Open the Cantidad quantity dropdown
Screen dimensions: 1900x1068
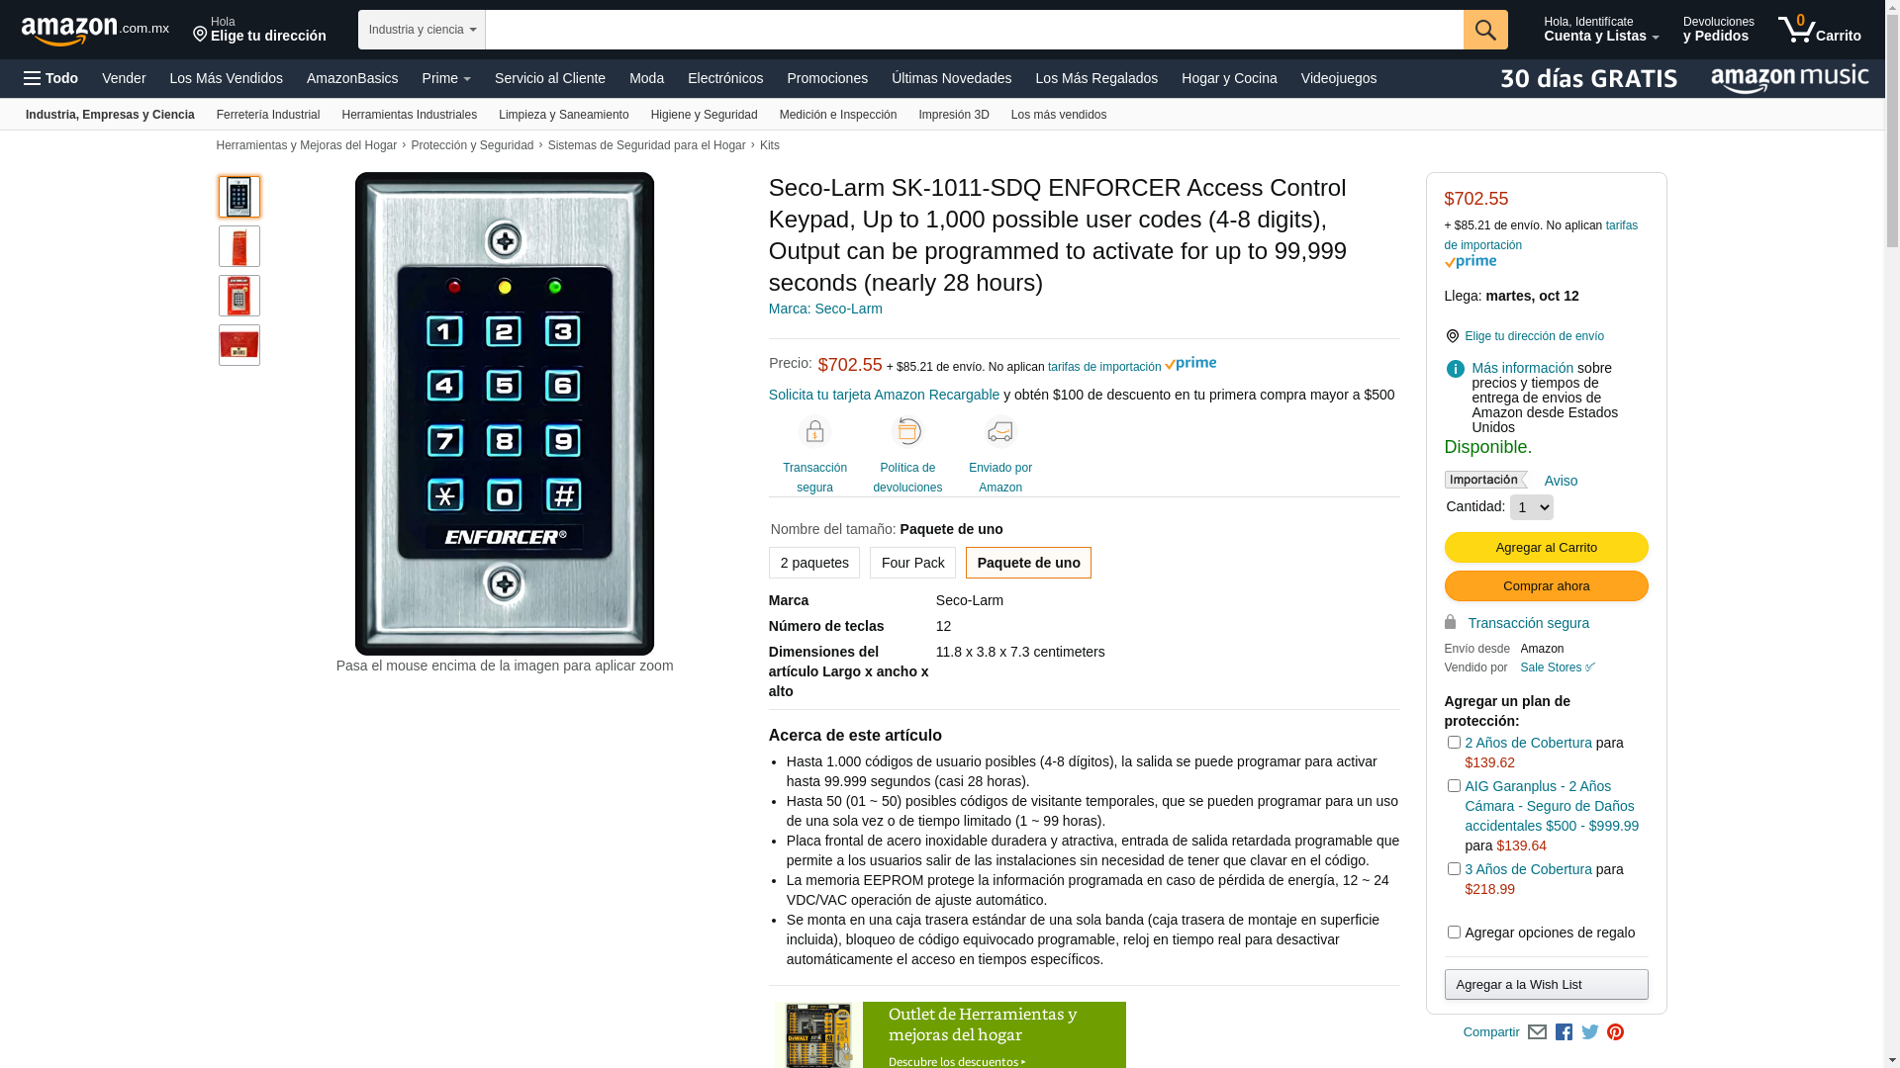coord(1531,507)
